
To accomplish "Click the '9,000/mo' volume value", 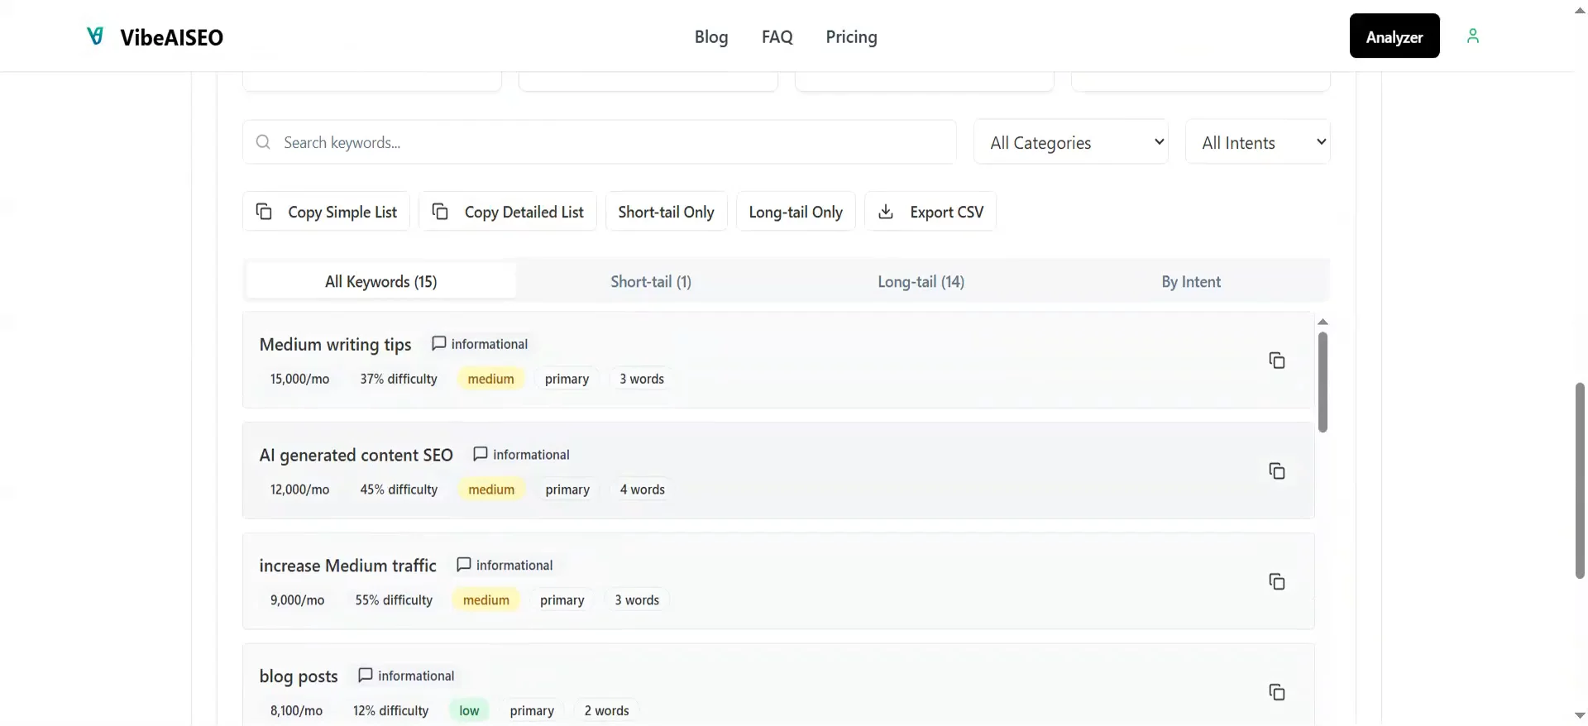I will pyautogui.click(x=297, y=600).
